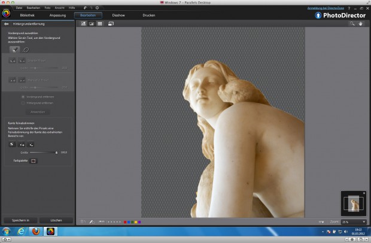
Task: Select the green color label
Action: point(132,222)
